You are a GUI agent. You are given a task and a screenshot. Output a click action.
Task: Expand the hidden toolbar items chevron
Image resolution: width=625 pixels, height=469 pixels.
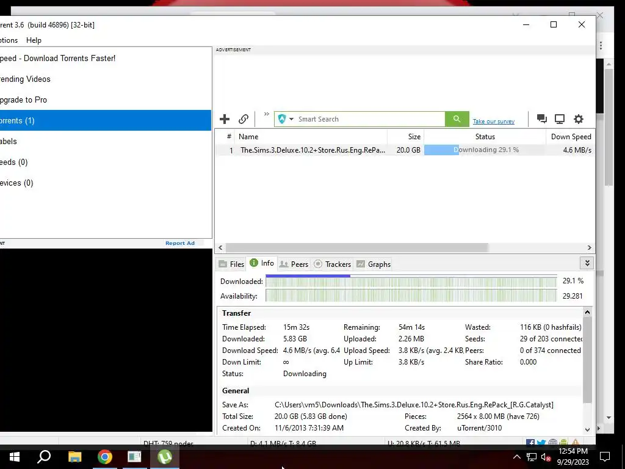point(266,114)
